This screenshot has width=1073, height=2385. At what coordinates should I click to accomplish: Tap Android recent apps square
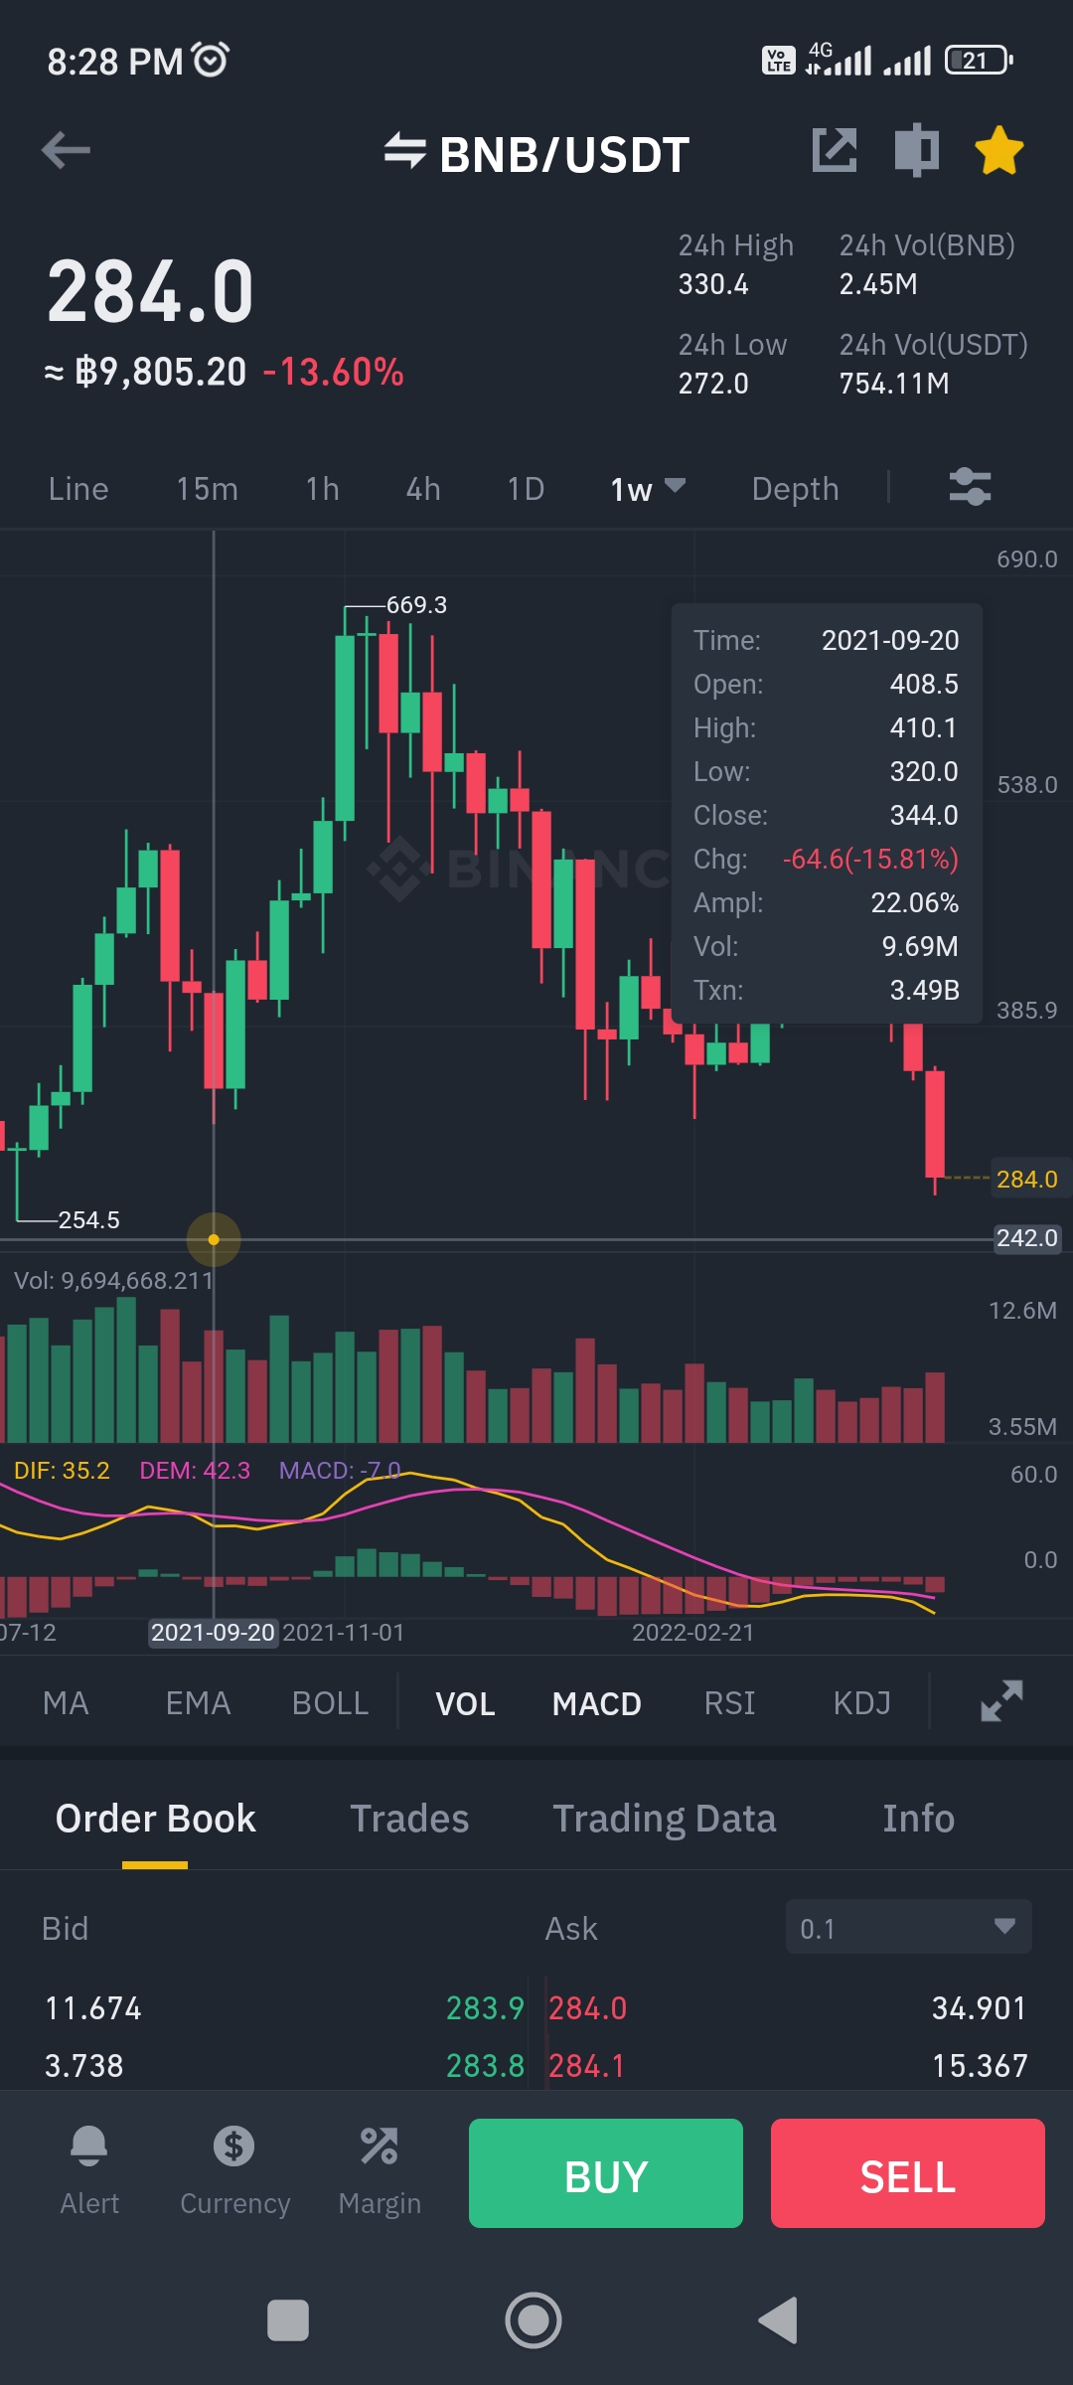288,2320
